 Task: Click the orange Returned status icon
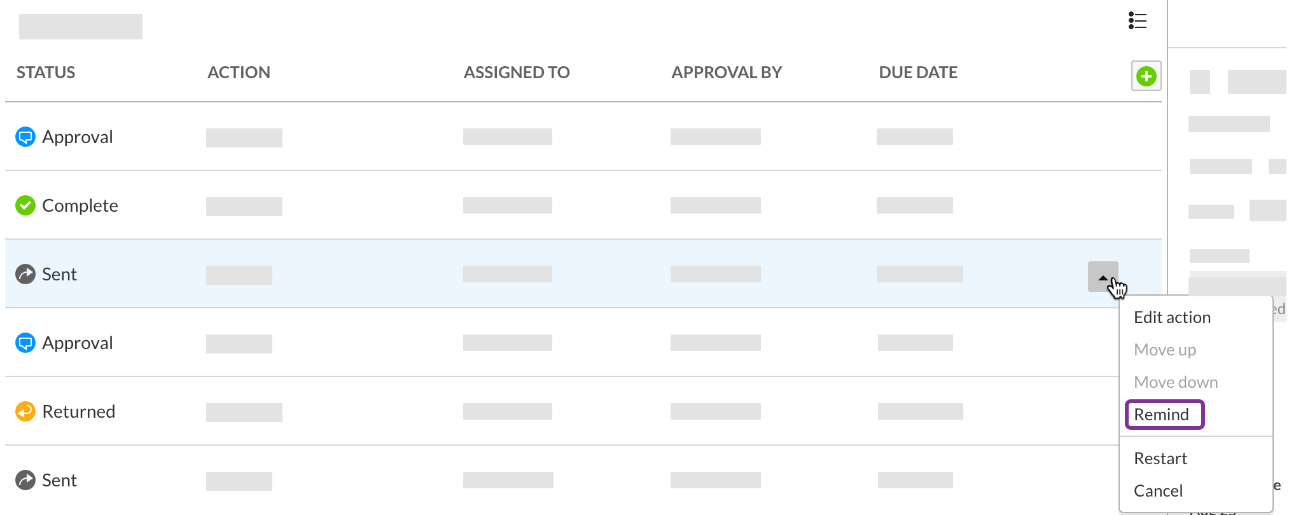(25, 411)
